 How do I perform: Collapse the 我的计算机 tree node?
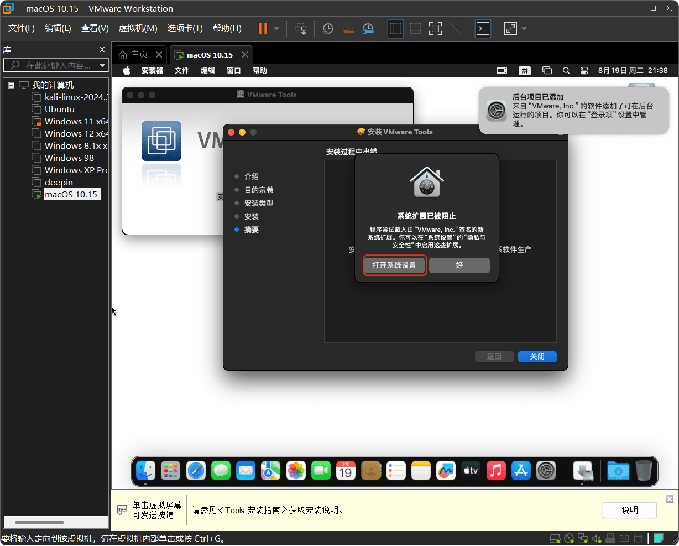click(11, 85)
